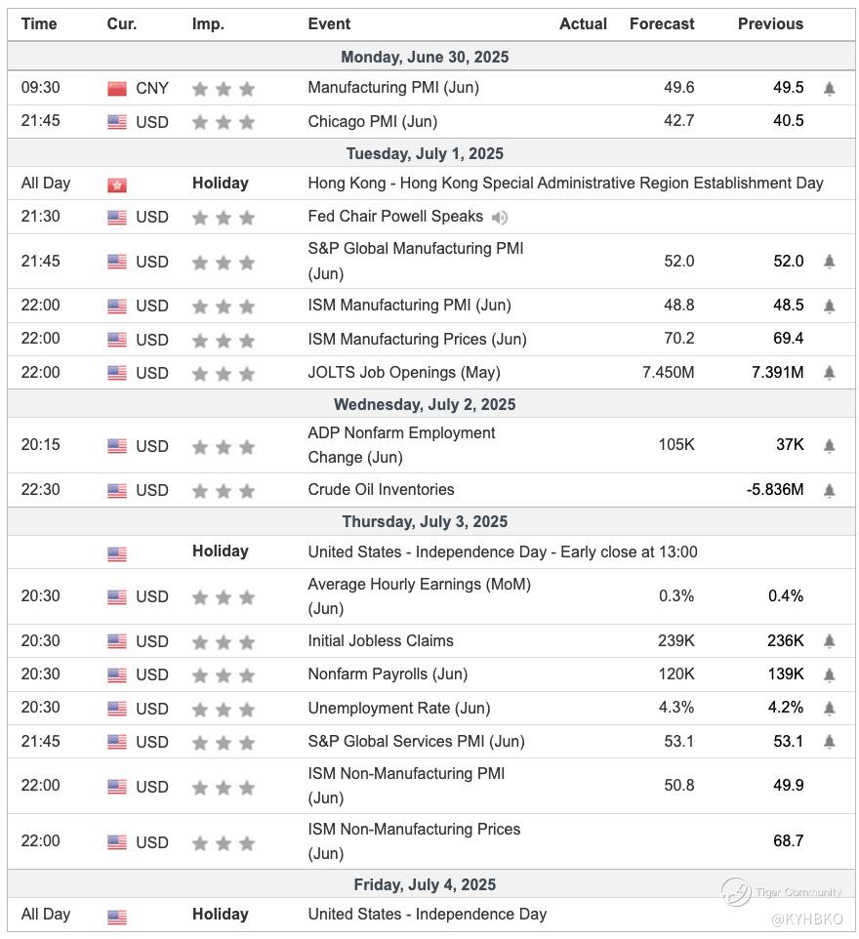Click the Tiger Community watermark logo
This screenshot has height=939, width=859.
pyautogui.click(x=736, y=891)
